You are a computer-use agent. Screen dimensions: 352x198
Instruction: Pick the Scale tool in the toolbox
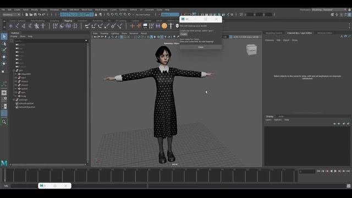[x=3, y=71]
